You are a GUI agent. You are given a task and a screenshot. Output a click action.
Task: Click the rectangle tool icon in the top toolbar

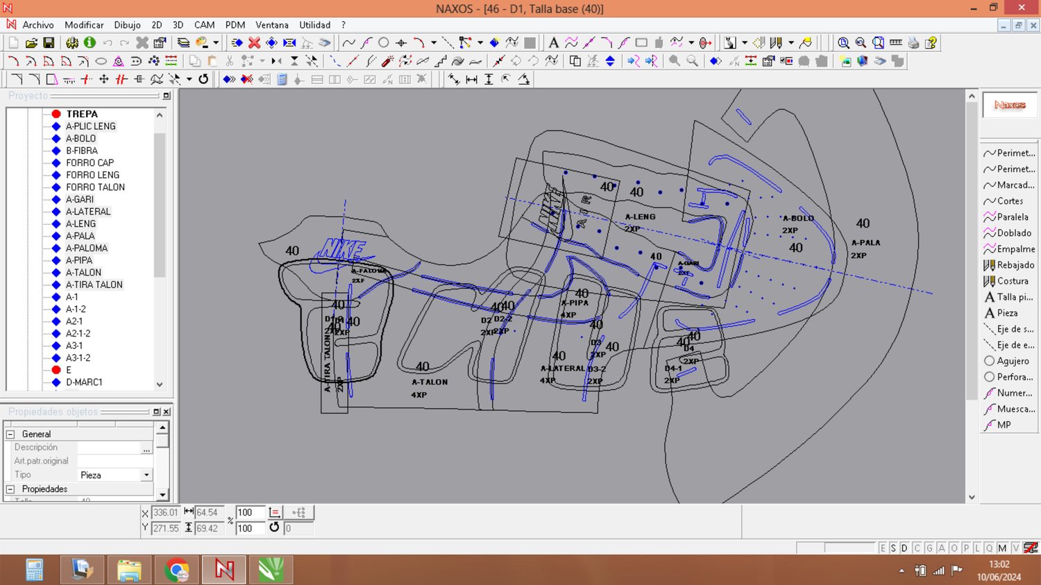click(x=641, y=43)
